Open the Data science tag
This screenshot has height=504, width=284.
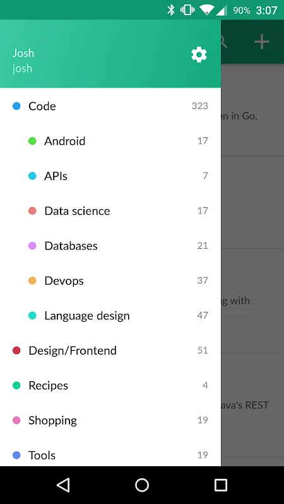[x=110, y=211]
